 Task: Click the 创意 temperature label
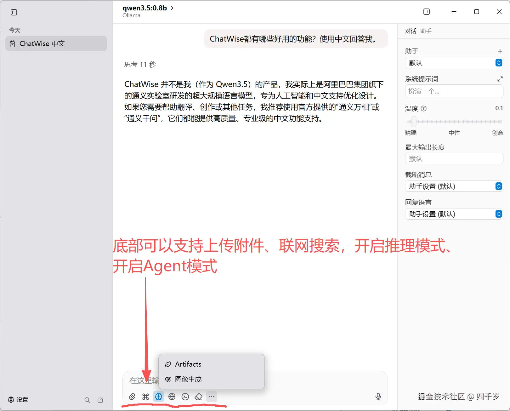pos(497,133)
